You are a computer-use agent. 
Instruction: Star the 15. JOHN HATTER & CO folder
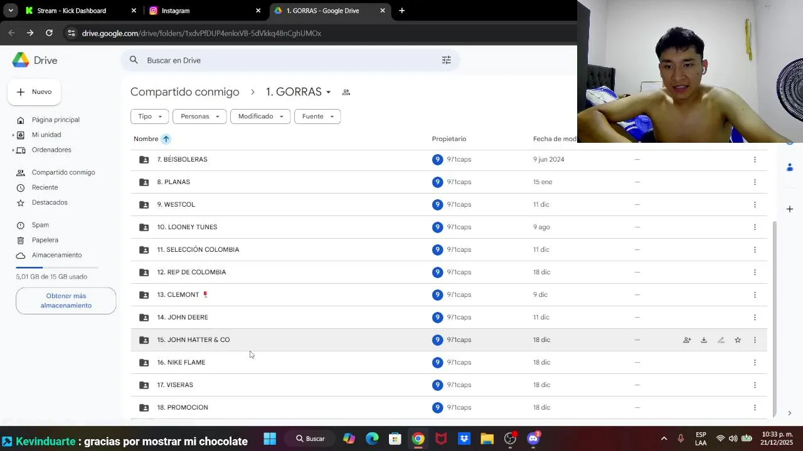click(738, 340)
